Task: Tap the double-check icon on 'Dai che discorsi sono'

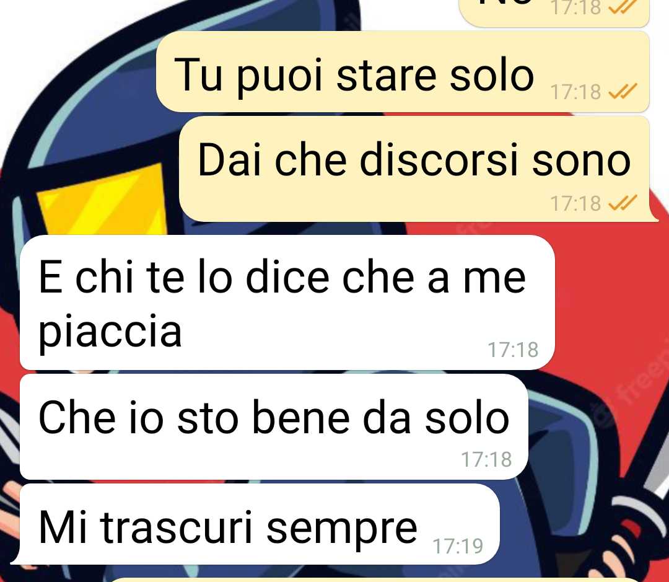Action: [x=623, y=203]
